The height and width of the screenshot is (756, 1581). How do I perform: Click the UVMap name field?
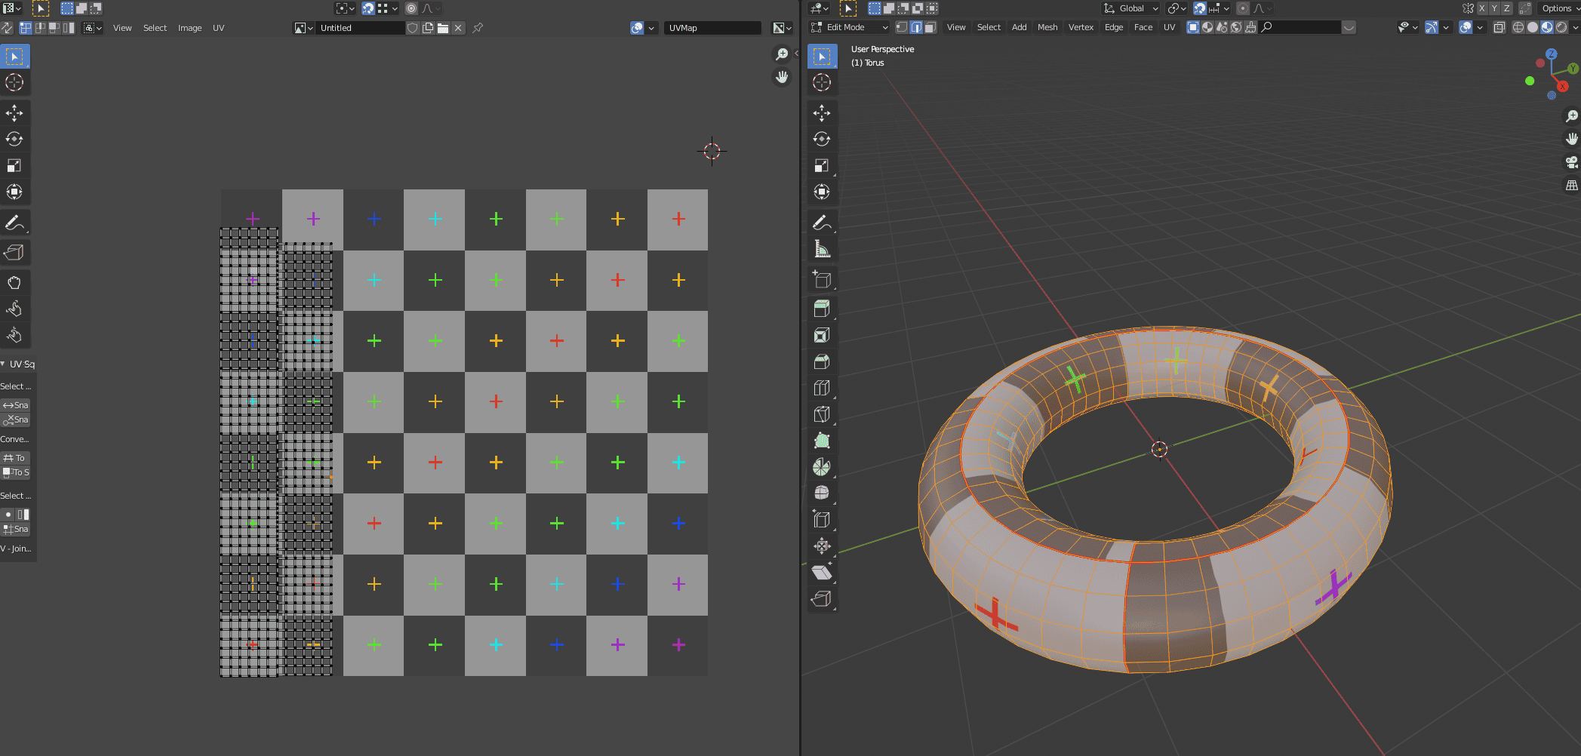711,28
